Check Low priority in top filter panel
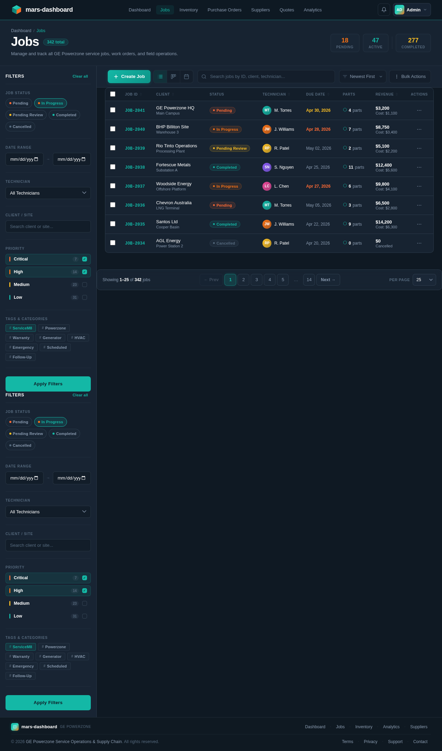The height and width of the screenshot is (751, 442). [x=85, y=297]
